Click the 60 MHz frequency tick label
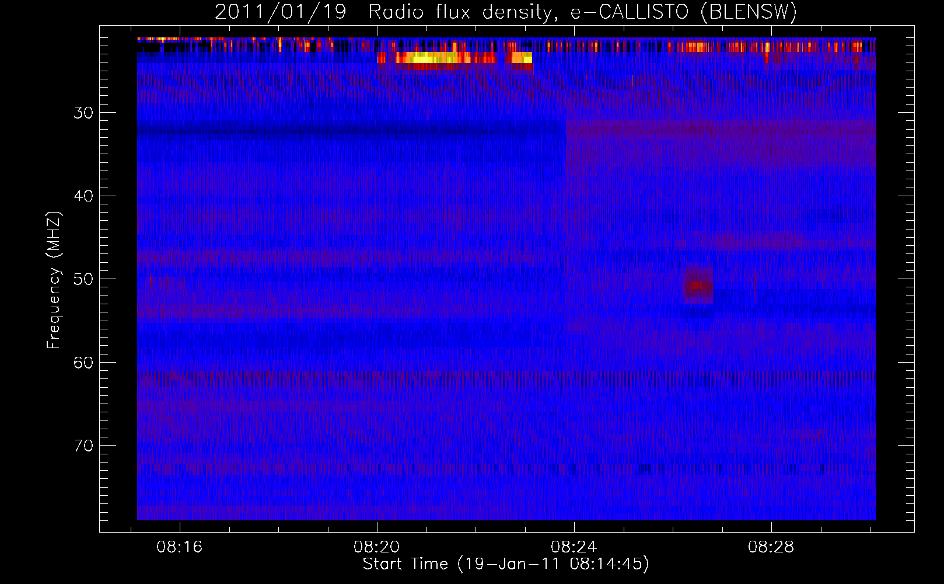 click(x=83, y=363)
